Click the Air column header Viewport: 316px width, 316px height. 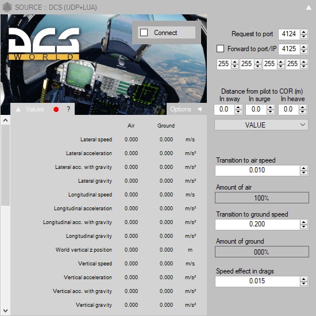(131, 126)
